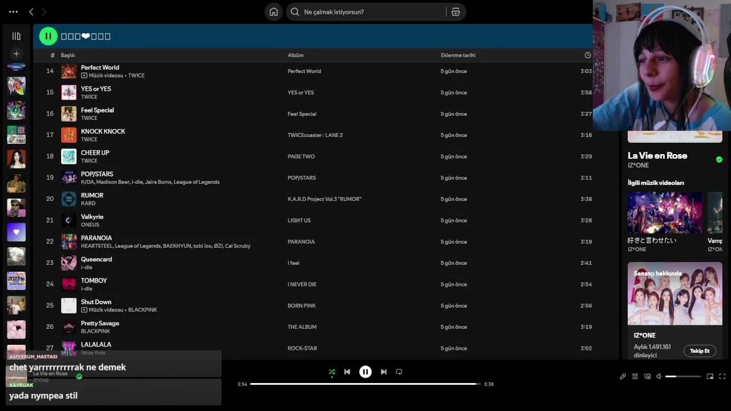The height and width of the screenshot is (411, 731).
Task: Collapse the Your Library sidebar icon
Action: (16, 36)
